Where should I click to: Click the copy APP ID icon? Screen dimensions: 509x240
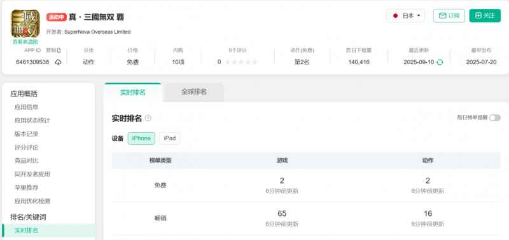click(x=59, y=51)
